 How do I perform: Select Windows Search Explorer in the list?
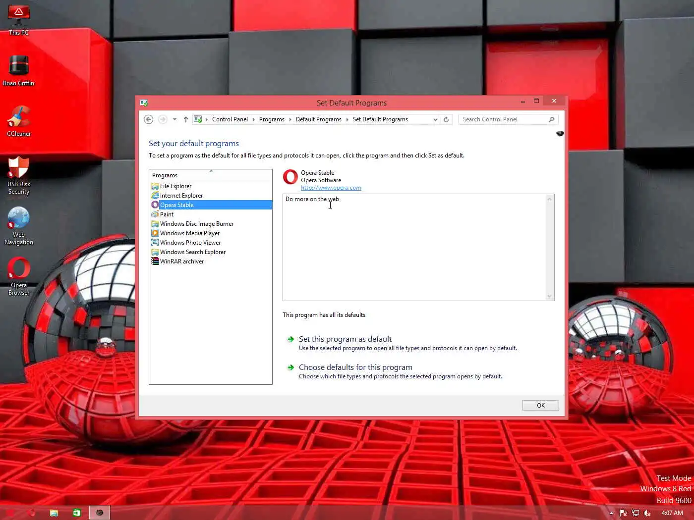(211, 252)
